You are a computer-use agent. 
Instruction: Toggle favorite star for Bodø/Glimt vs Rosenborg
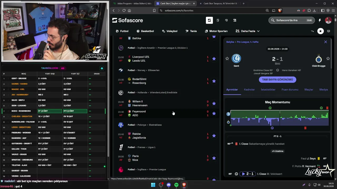click(x=214, y=81)
